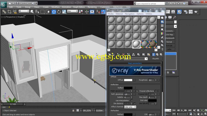Open the Material menu in Material Editor

click(x=119, y=14)
